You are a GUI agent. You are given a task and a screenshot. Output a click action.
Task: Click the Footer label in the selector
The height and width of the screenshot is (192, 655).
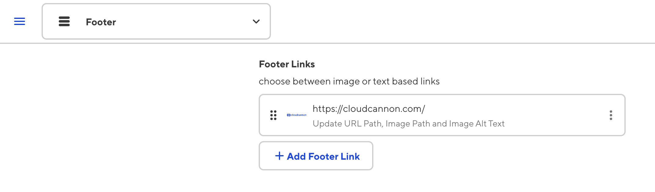click(x=101, y=22)
